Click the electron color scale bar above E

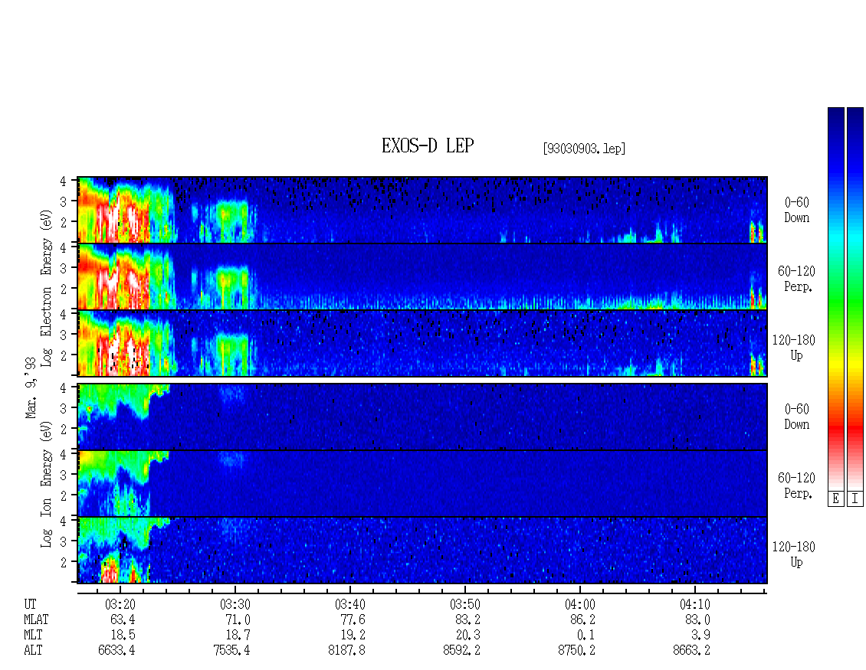(x=835, y=299)
